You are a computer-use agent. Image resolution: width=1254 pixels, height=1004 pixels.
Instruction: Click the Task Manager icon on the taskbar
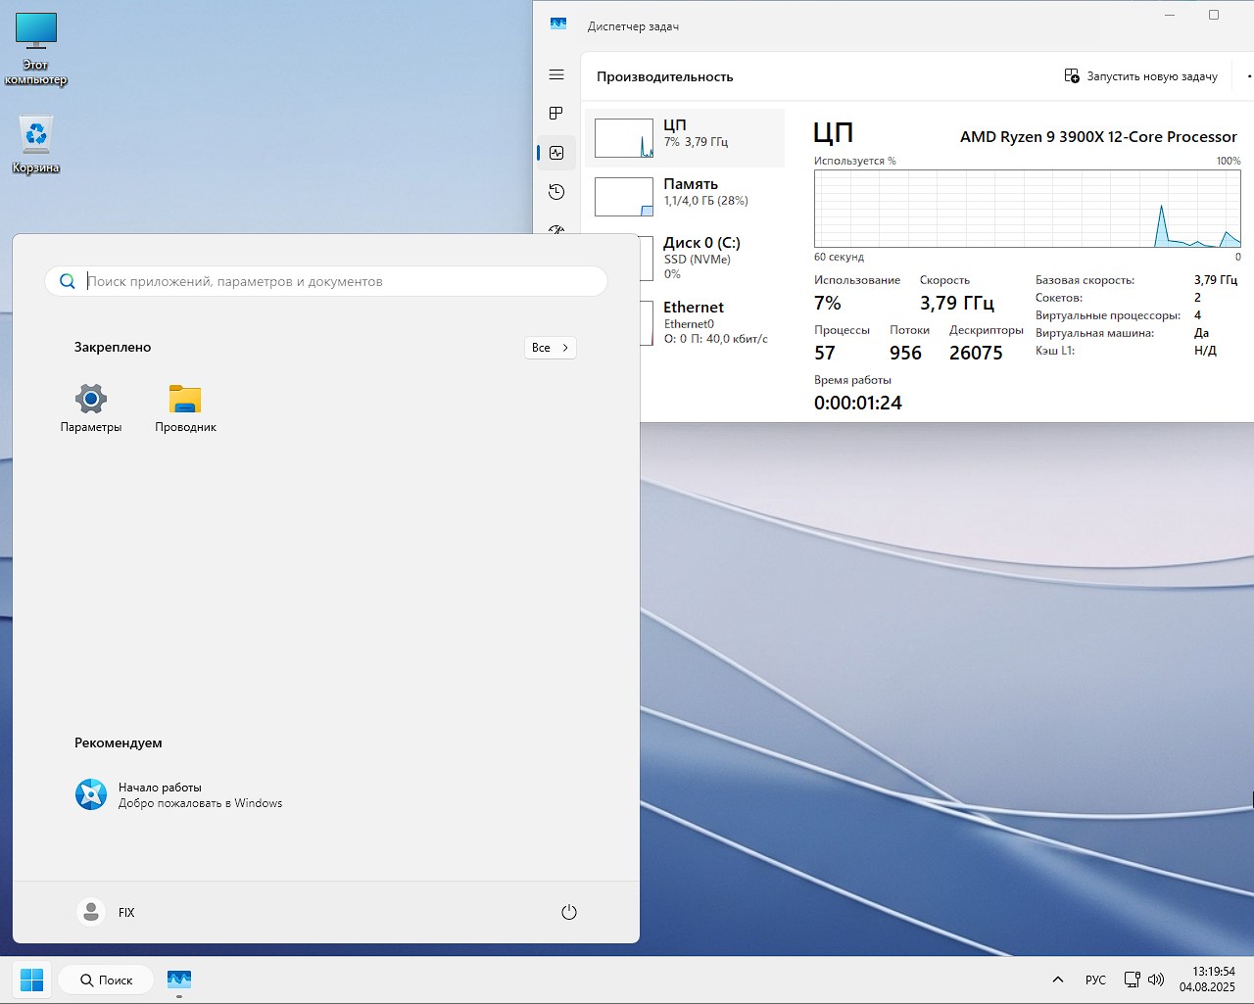pos(179,980)
